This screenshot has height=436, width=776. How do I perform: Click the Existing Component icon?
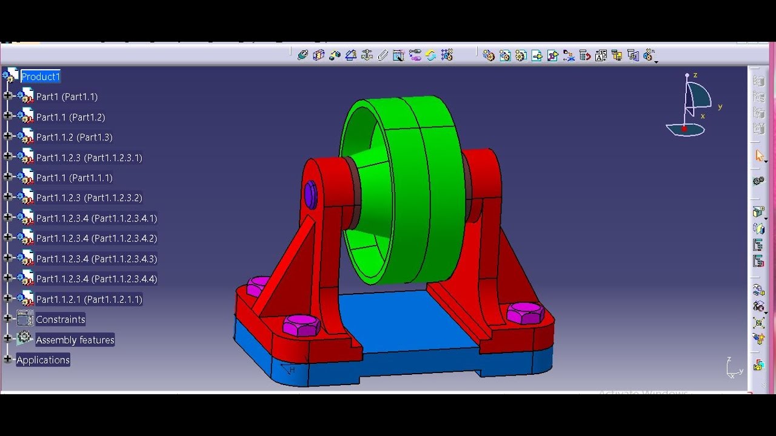pyautogui.click(x=537, y=55)
